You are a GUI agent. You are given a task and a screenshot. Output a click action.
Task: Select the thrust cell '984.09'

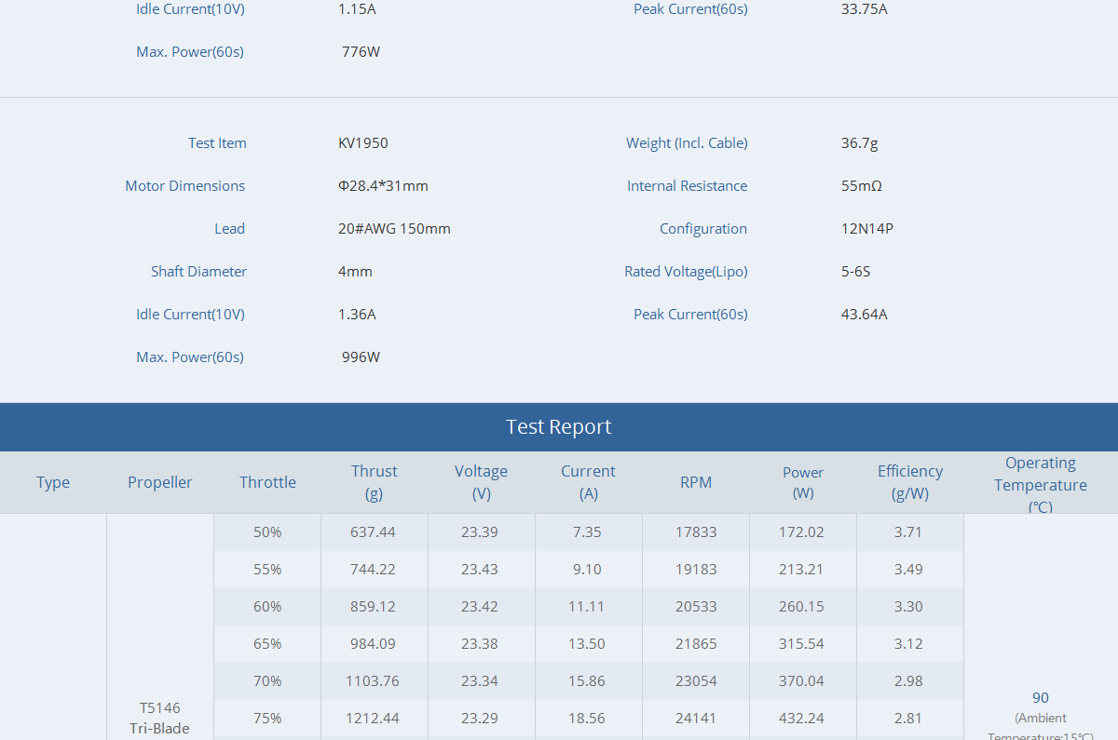click(x=375, y=644)
